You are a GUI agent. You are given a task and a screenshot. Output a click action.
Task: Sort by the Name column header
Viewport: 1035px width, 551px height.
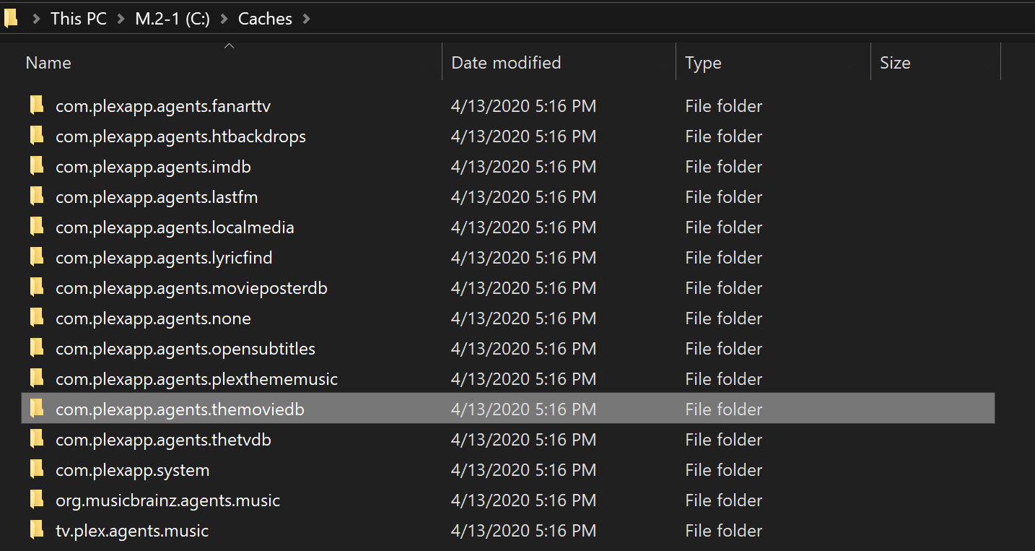[x=48, y=63]
